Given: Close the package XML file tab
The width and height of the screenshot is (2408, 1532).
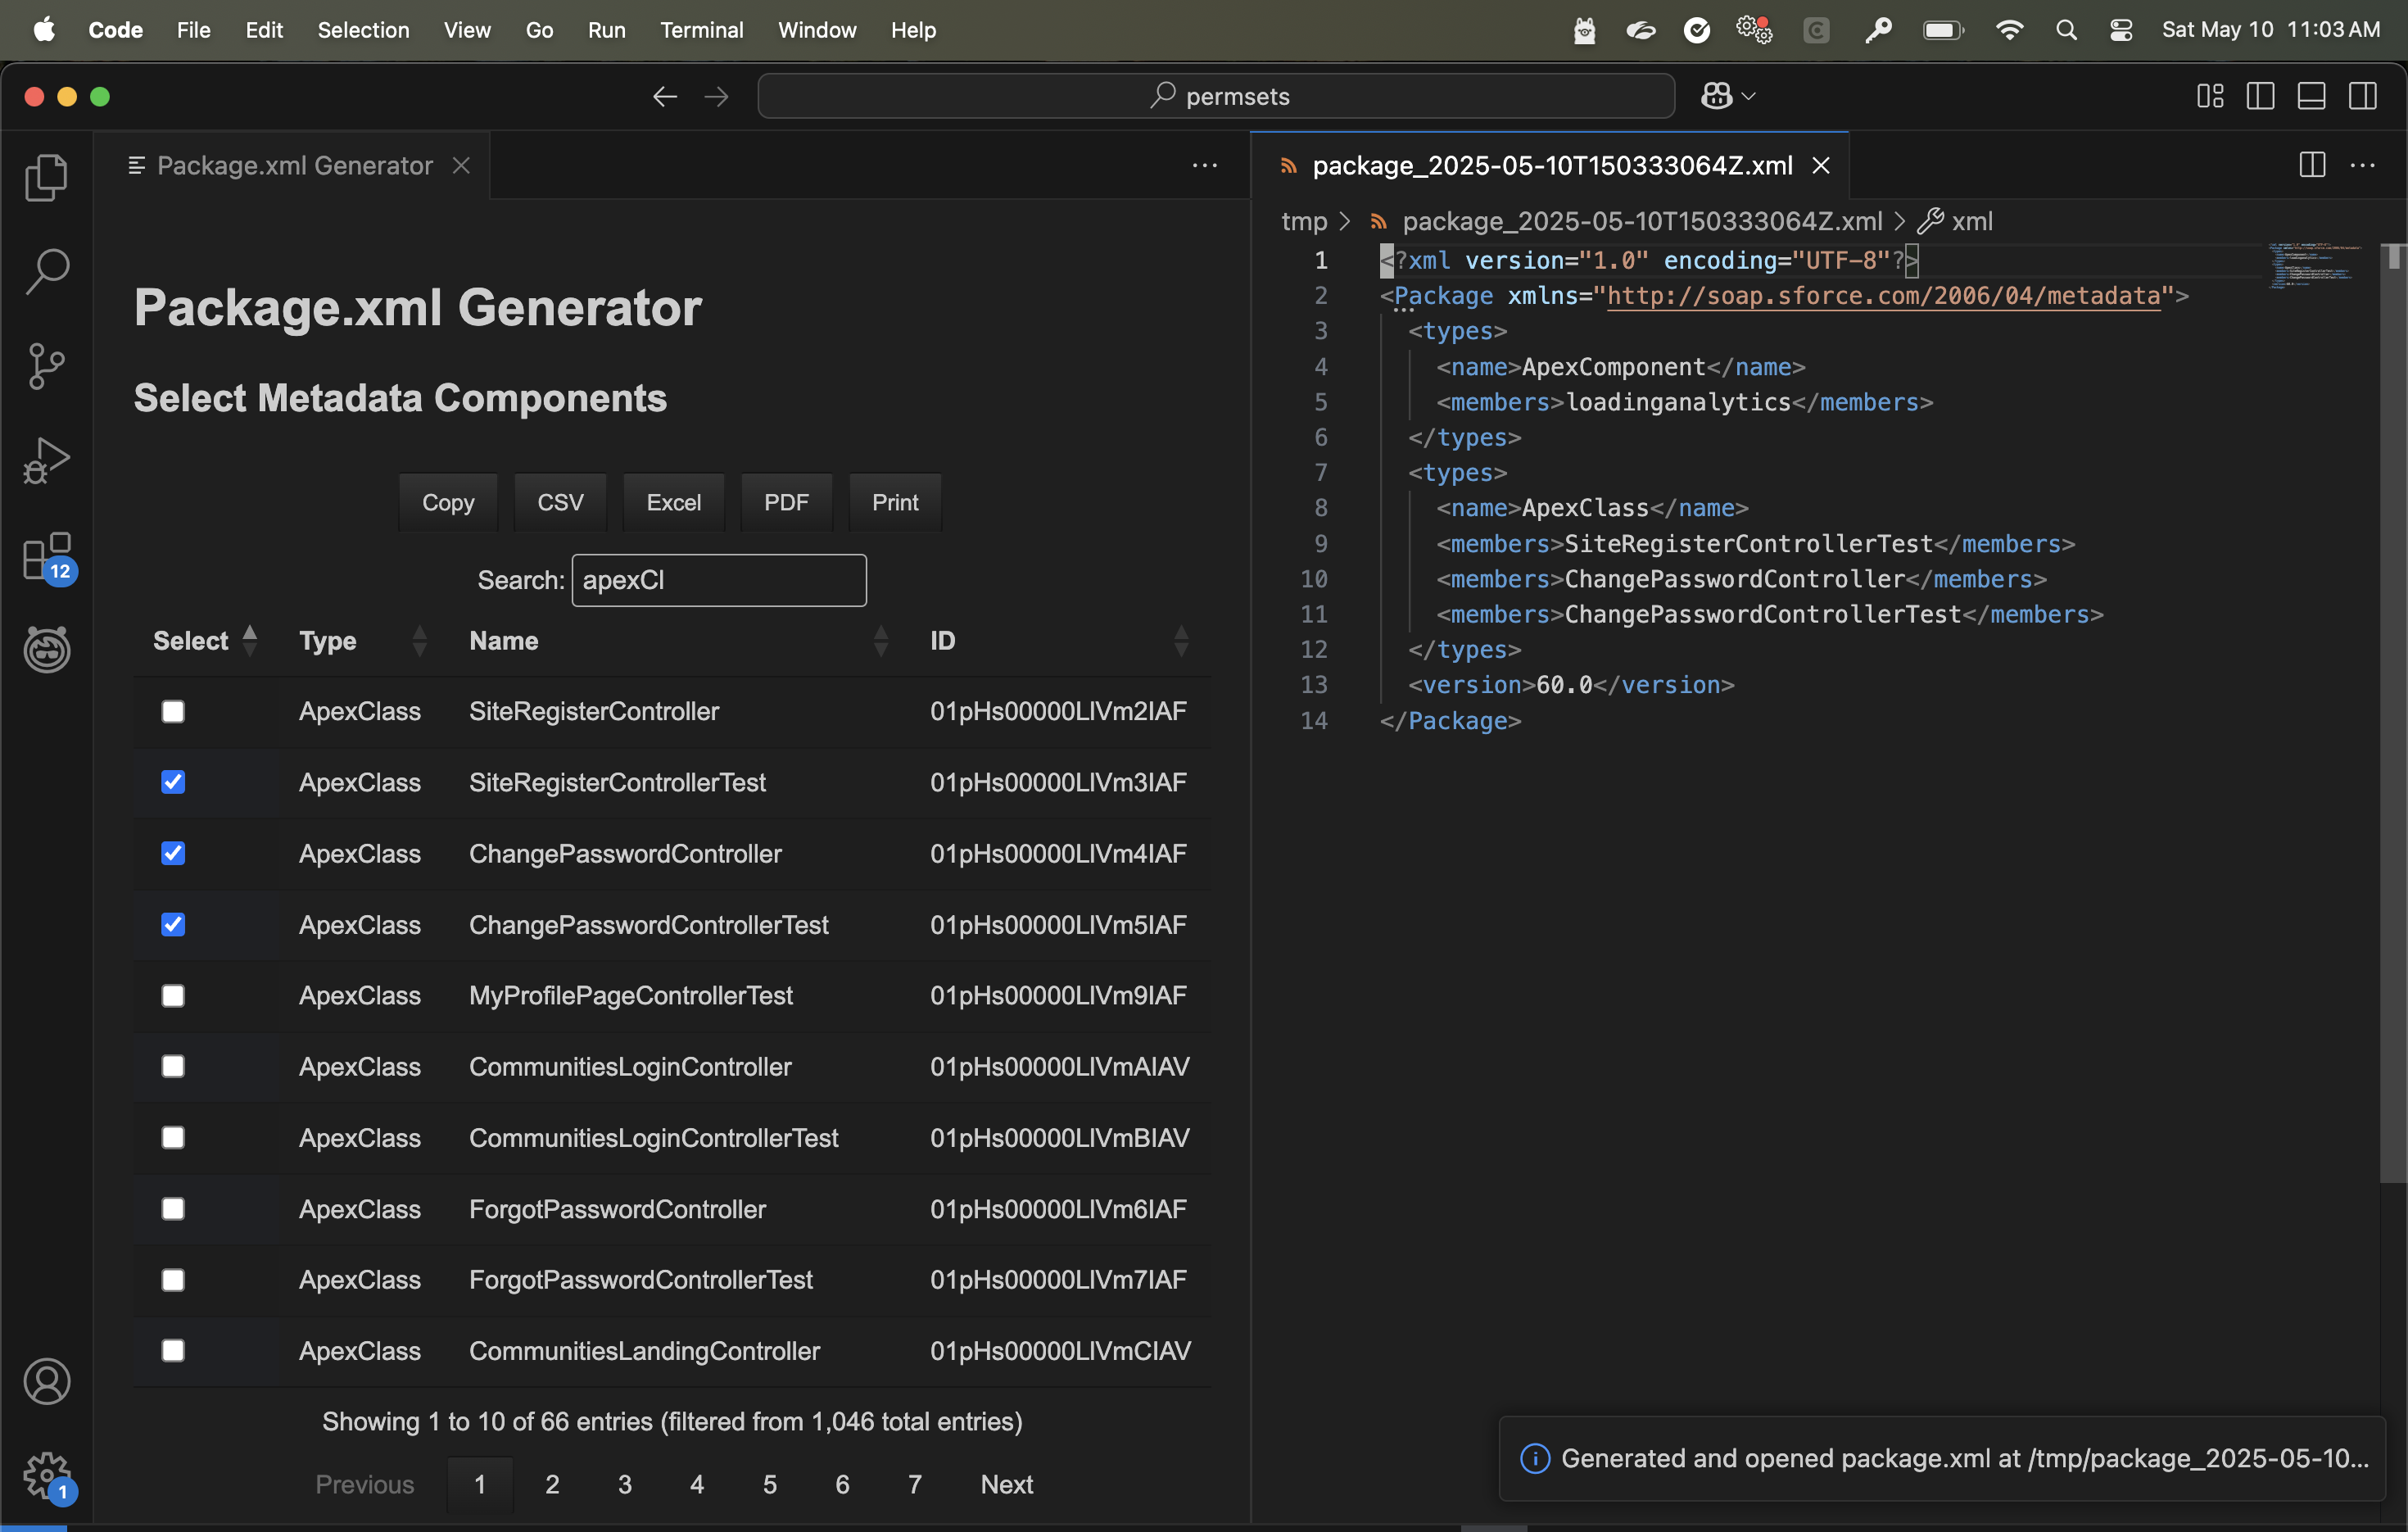Looking at the screenshot, I should (1821, 165).
